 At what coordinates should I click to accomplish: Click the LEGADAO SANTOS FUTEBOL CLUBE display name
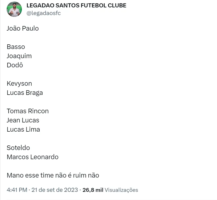pyautogui.click(x=76, y=5)
